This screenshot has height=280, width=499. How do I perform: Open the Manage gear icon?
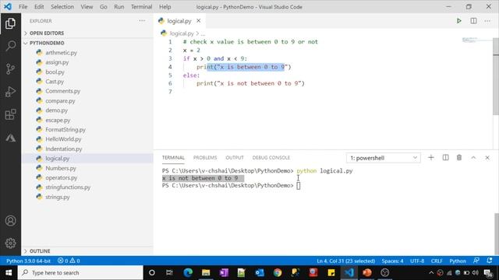(x=10, y=243)
